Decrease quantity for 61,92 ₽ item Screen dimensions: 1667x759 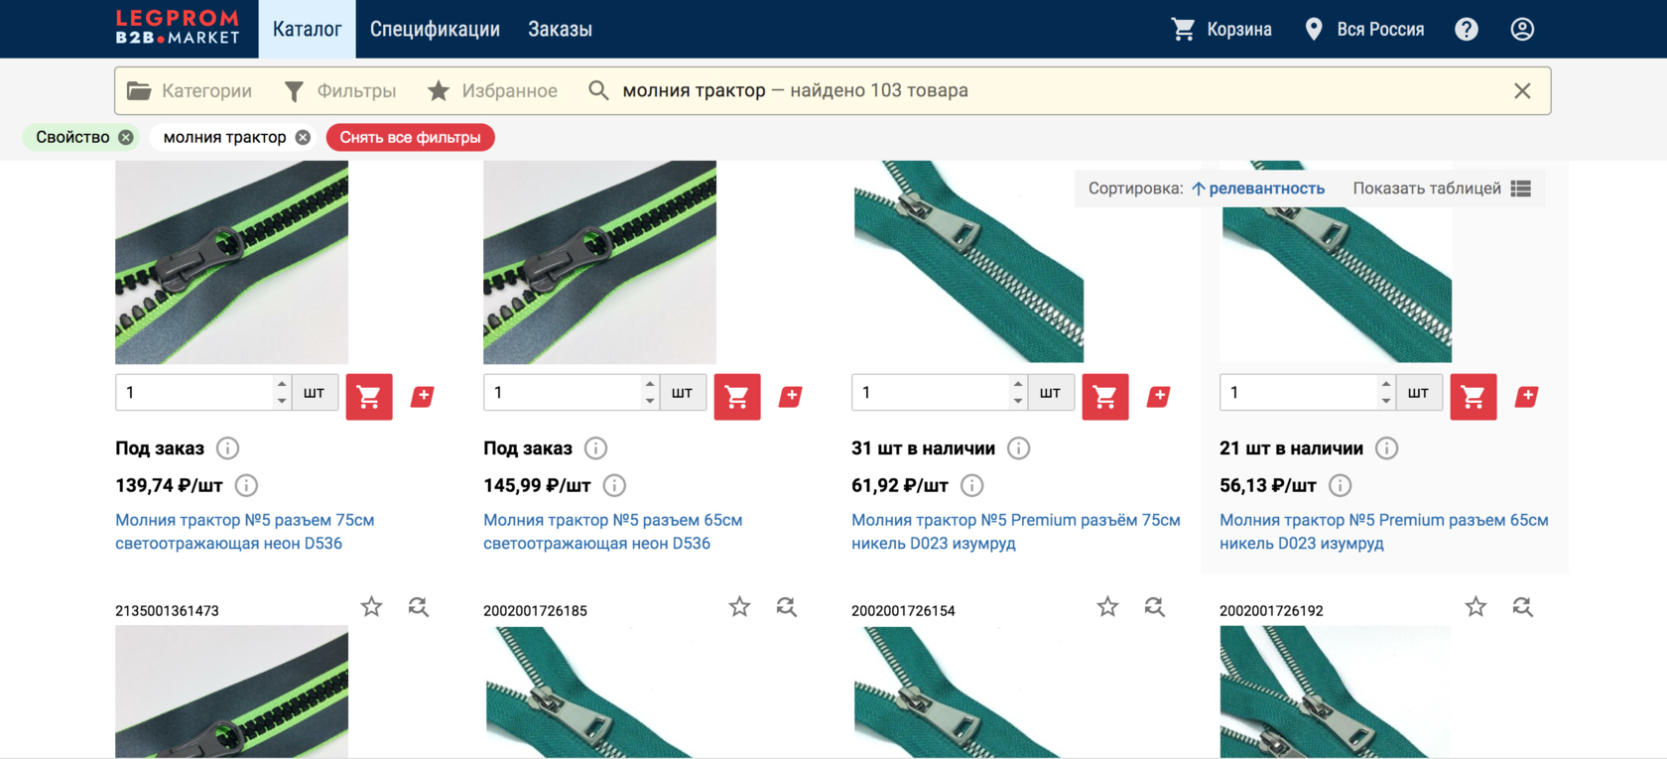[1018, 401]
